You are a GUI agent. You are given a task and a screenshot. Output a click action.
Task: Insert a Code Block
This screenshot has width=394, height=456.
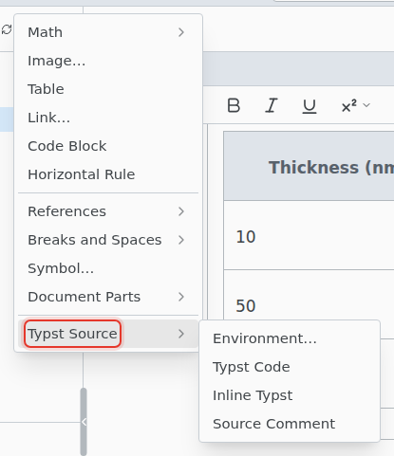pyautogui.click(x=108, y=146)
